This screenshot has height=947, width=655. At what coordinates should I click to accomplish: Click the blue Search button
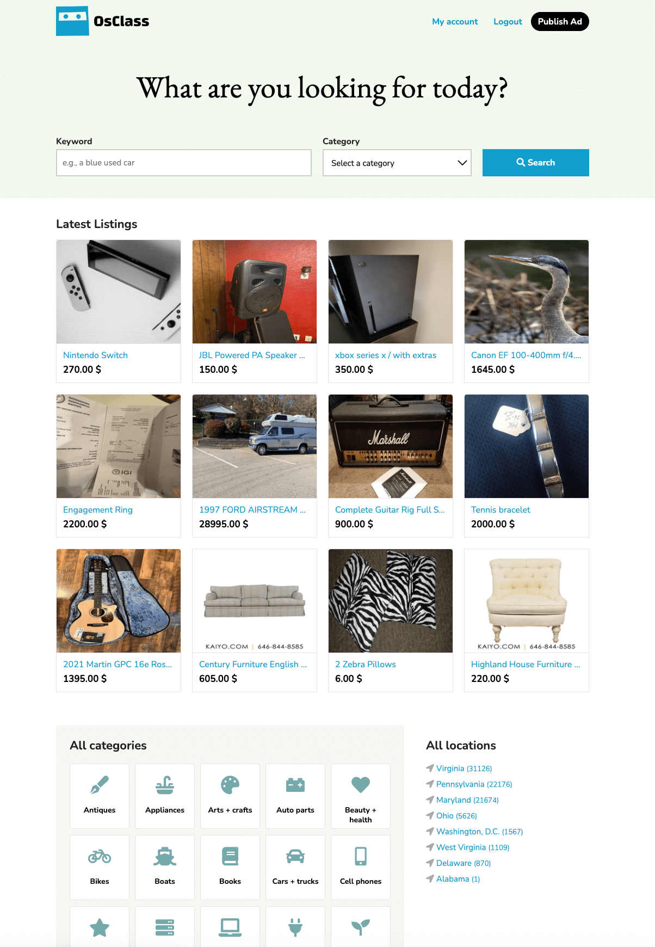point(536,163)
